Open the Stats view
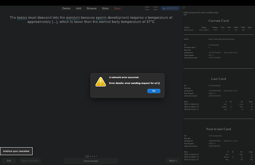This screenshot has width=255, height=165. 105,8
